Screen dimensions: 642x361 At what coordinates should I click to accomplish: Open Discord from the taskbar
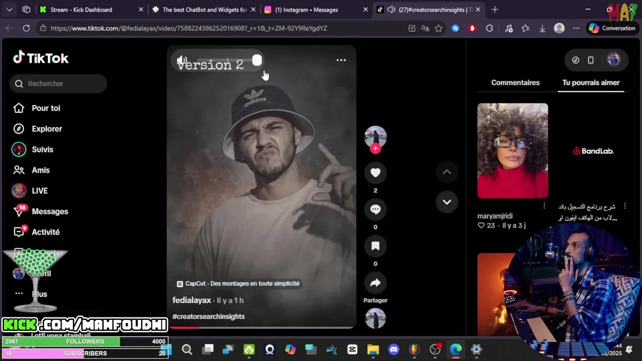pos(394,349)
